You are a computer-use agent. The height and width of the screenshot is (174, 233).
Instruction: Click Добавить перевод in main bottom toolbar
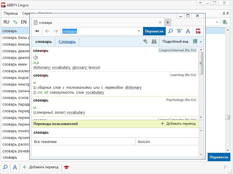coord(40,167)
